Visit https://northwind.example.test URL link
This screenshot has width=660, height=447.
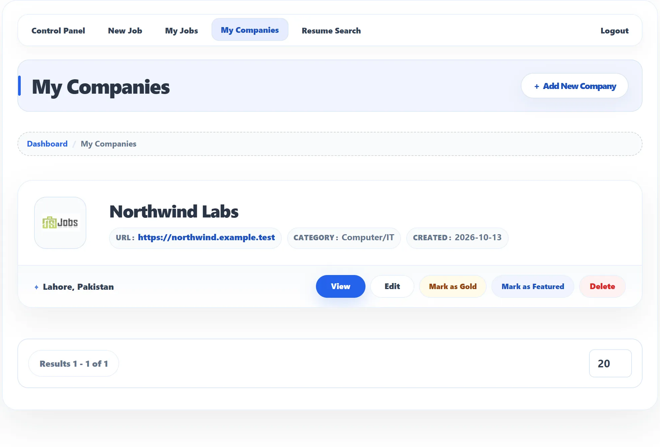point(207,238)
